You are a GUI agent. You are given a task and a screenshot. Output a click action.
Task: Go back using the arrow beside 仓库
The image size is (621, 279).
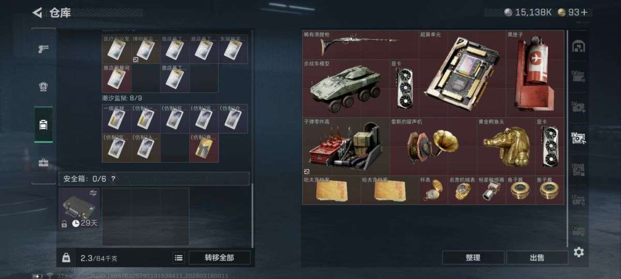click(x=37, y=12)
